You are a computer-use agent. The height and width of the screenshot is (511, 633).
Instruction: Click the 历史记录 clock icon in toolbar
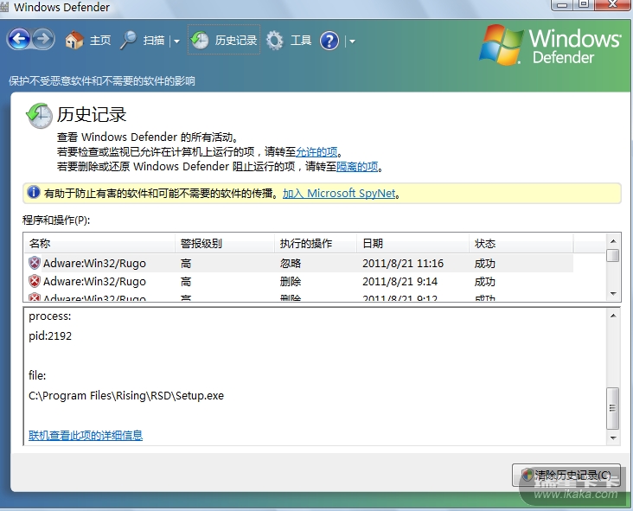pos(200,41)
